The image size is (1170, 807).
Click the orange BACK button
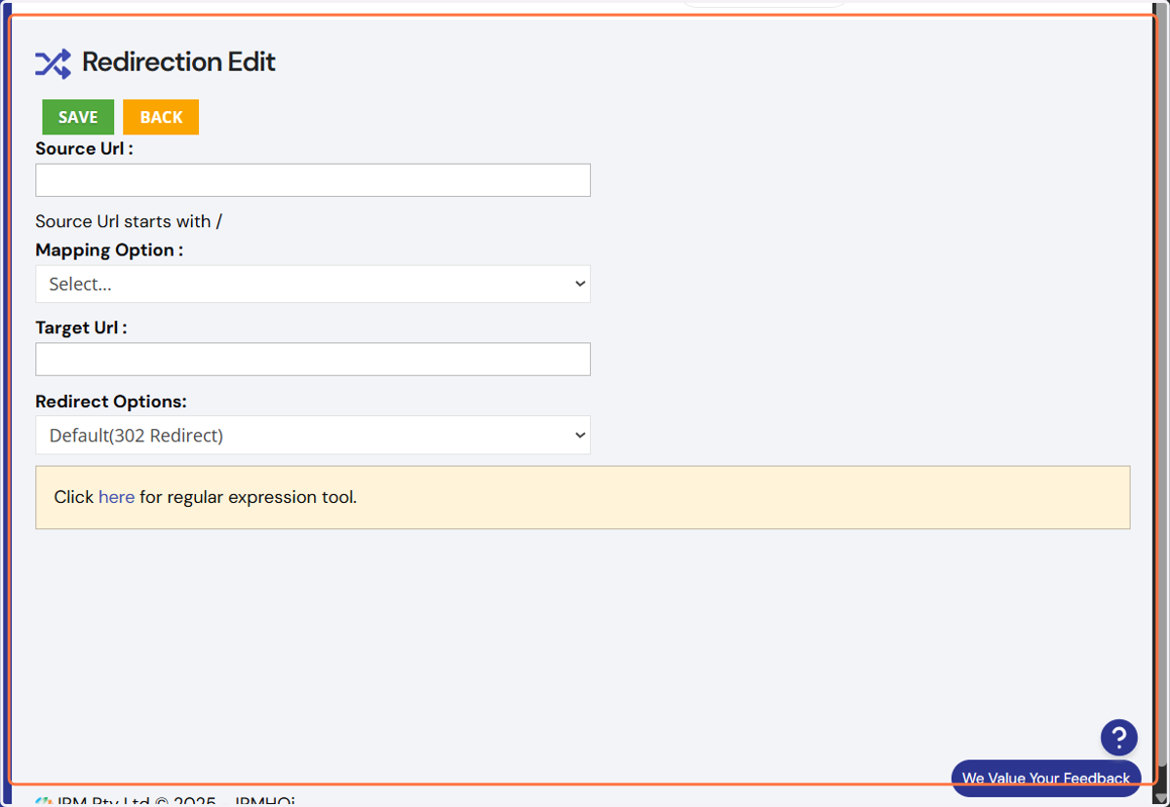pos(161,117)
